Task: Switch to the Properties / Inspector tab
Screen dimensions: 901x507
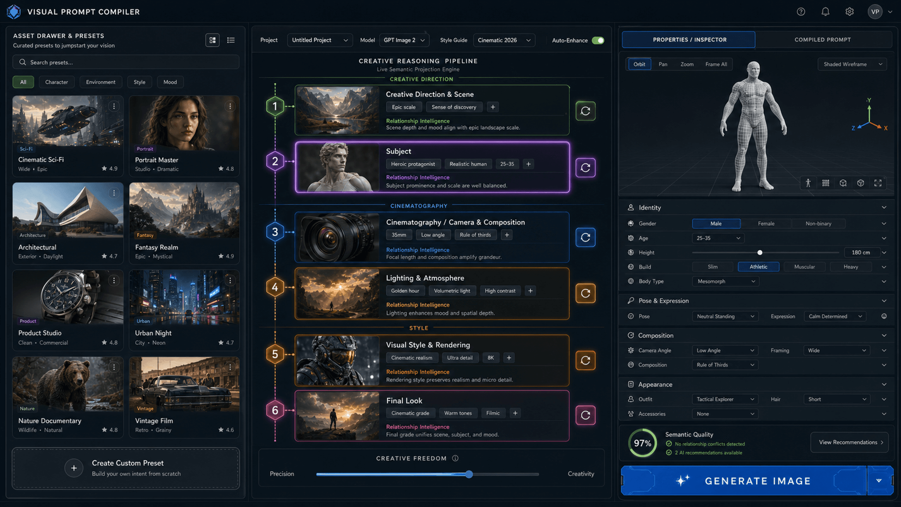Action: (689, 40)
